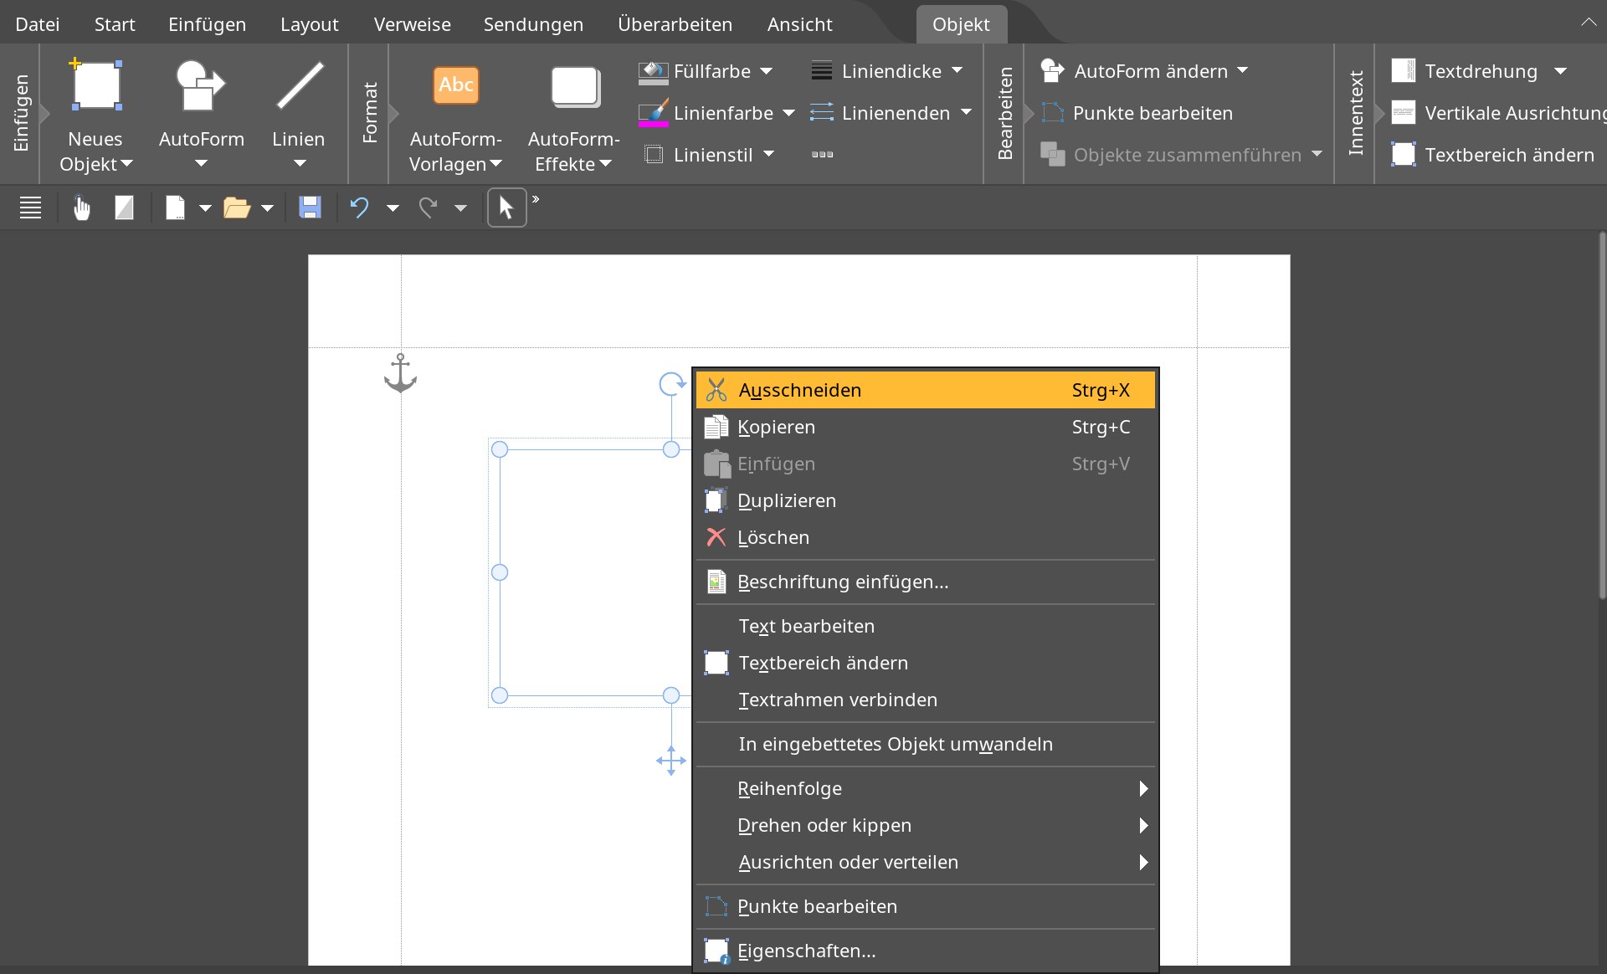Click the Linienenden icon
1607x974 pixels.
click(x=822, y=113)
